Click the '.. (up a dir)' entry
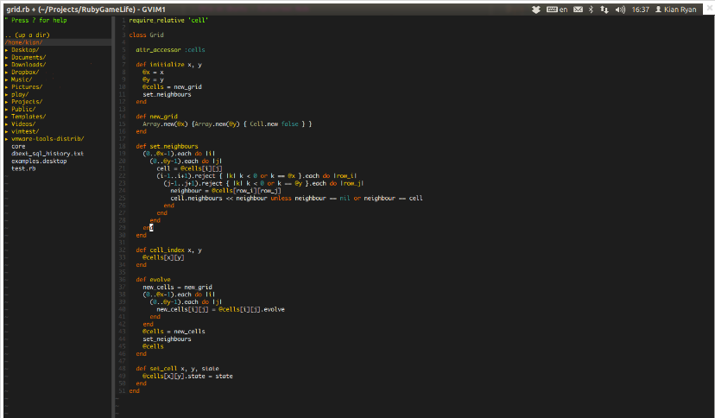Viewport: 715px width, 418px height. click(27, 35)
